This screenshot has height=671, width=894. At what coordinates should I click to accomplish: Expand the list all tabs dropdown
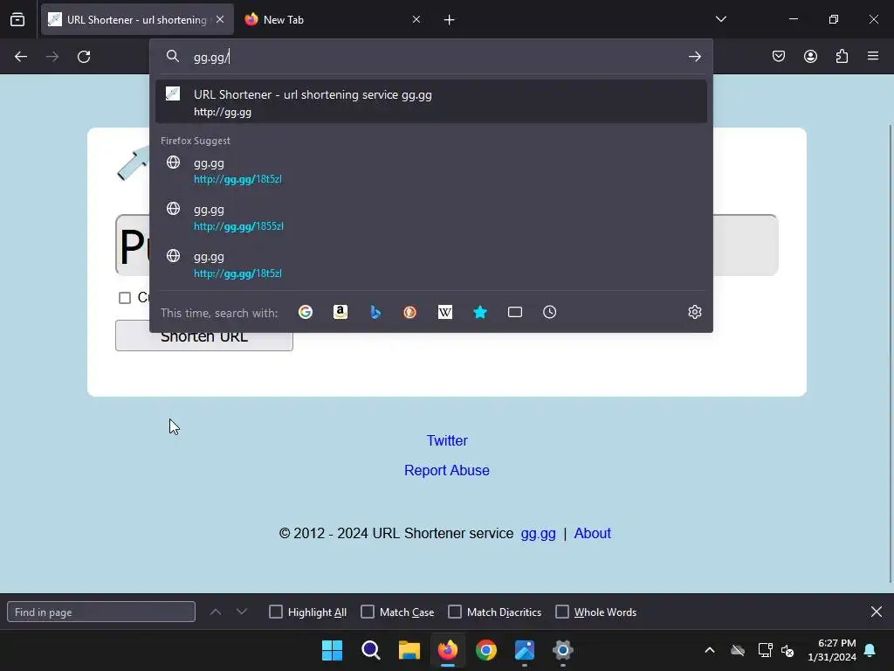click(721, 19)
